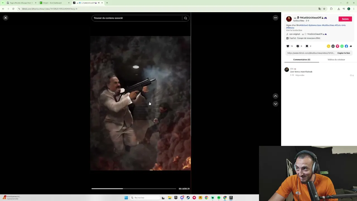This screenshot has width=357, height=201.
Task: Open comments via the speech bubble icon
Action: (298, 46)
